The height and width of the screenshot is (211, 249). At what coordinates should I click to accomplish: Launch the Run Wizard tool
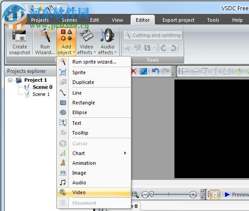point(45,42)
